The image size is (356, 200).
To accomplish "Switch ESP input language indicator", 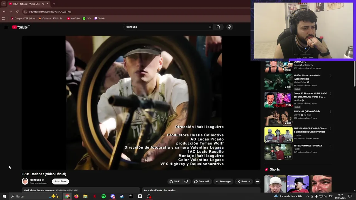I will coord(331,196).
